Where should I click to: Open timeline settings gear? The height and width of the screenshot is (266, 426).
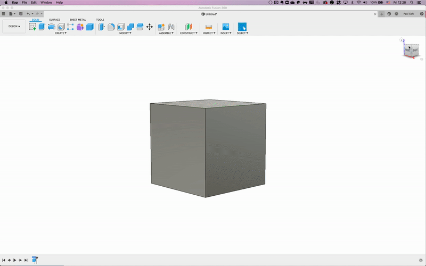(x=421, y=260)
